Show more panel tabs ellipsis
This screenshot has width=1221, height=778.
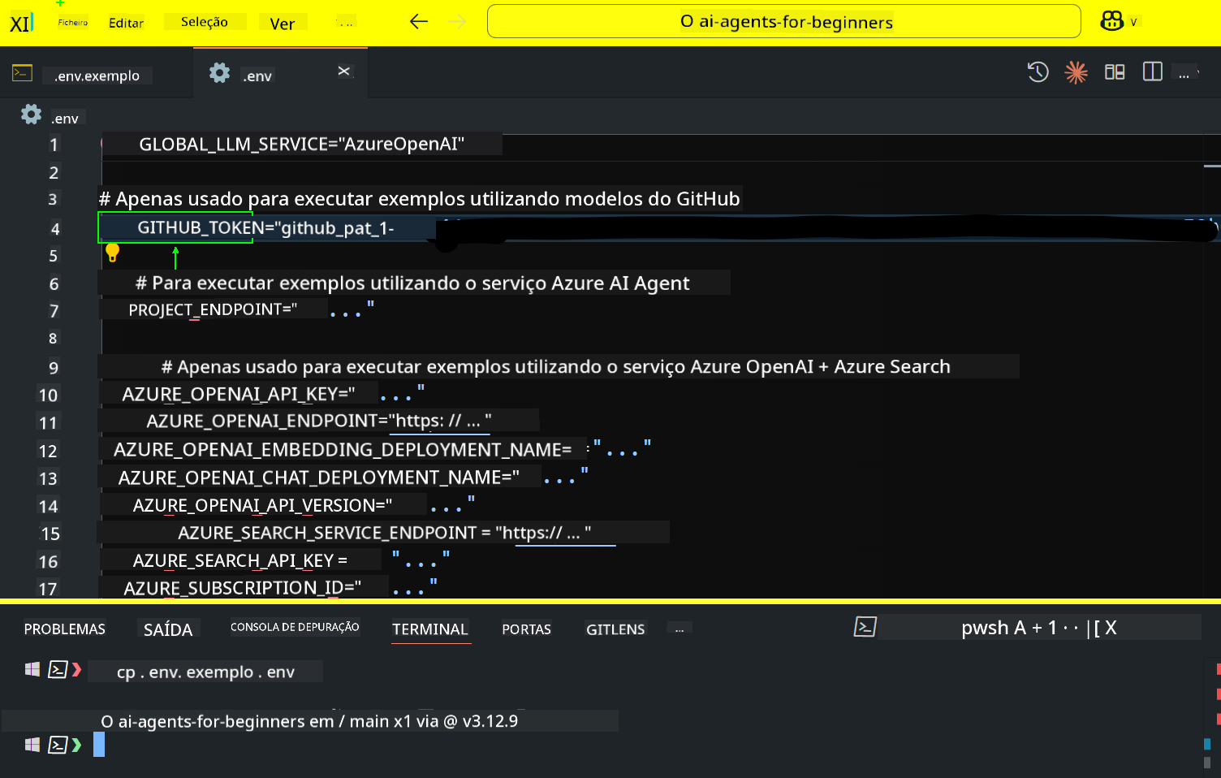pyautogui.click(x=680, y=629)
